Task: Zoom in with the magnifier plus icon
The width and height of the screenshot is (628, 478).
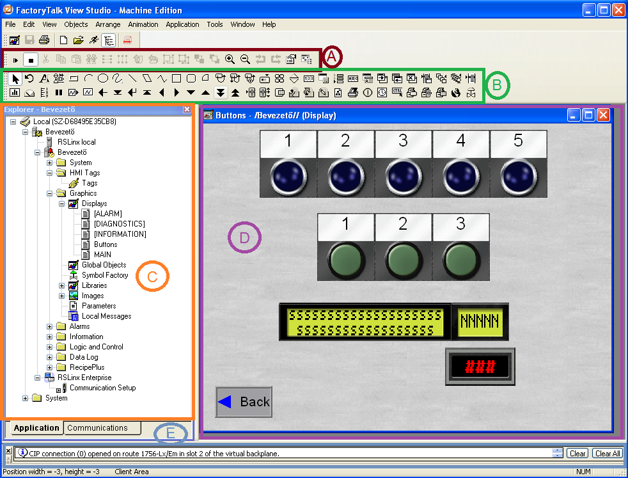Action: [230, 60]
